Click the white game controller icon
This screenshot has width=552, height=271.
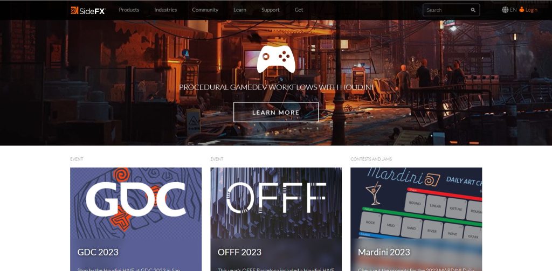[x=276, y=59]
